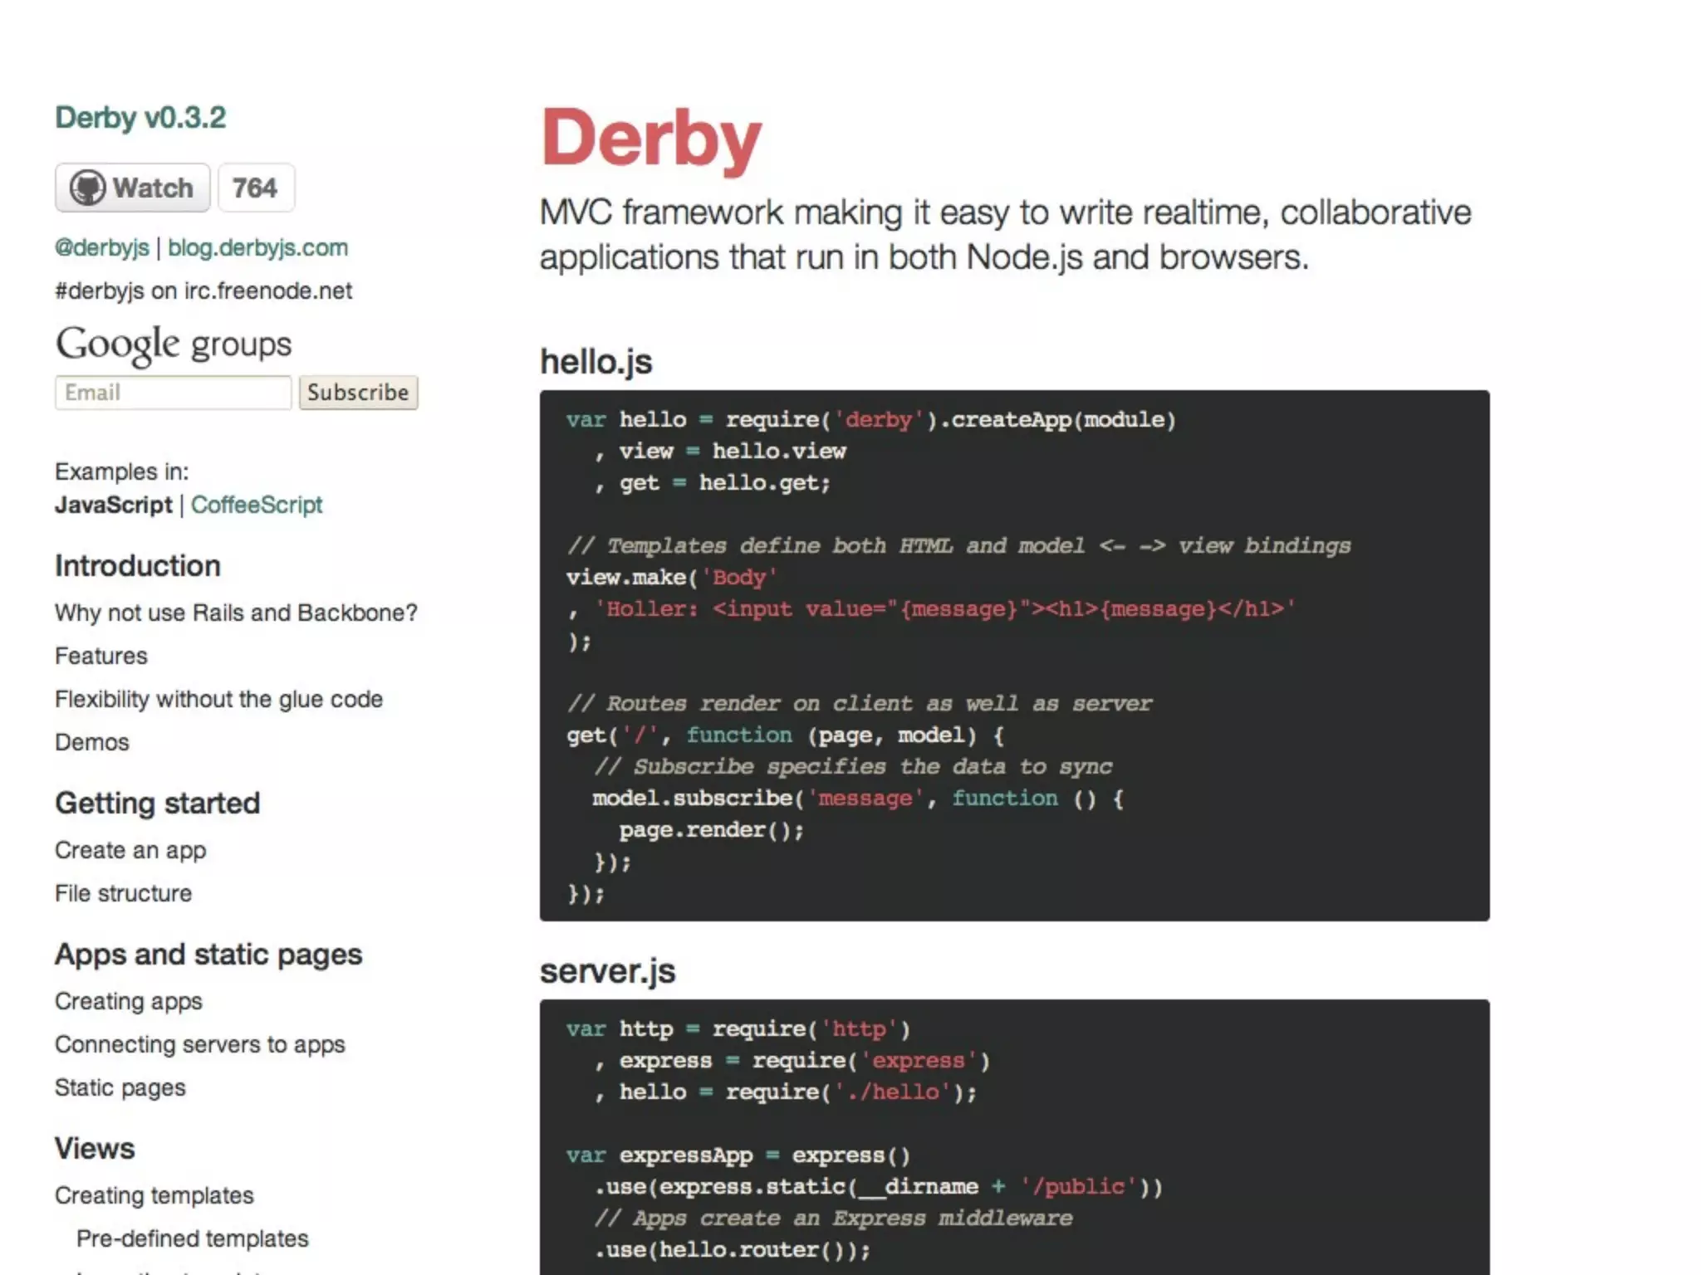Open the Getting started heading
1701x1275 pixels.
[x=158, y=804]
